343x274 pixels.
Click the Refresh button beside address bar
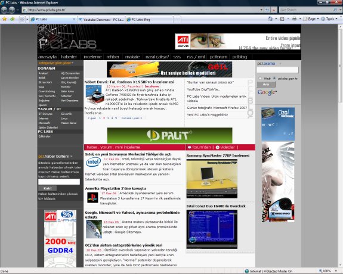267,10
